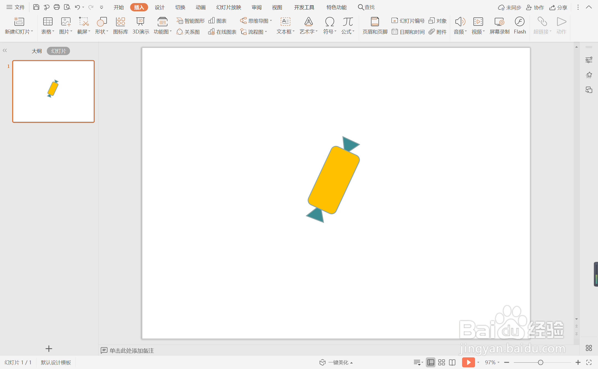Click the zoom slider handle

click(540, 362)
